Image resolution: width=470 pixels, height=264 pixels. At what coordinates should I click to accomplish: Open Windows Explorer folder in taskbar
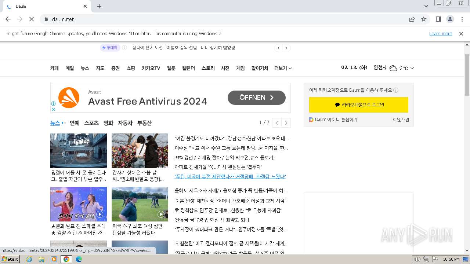[41, 259]
